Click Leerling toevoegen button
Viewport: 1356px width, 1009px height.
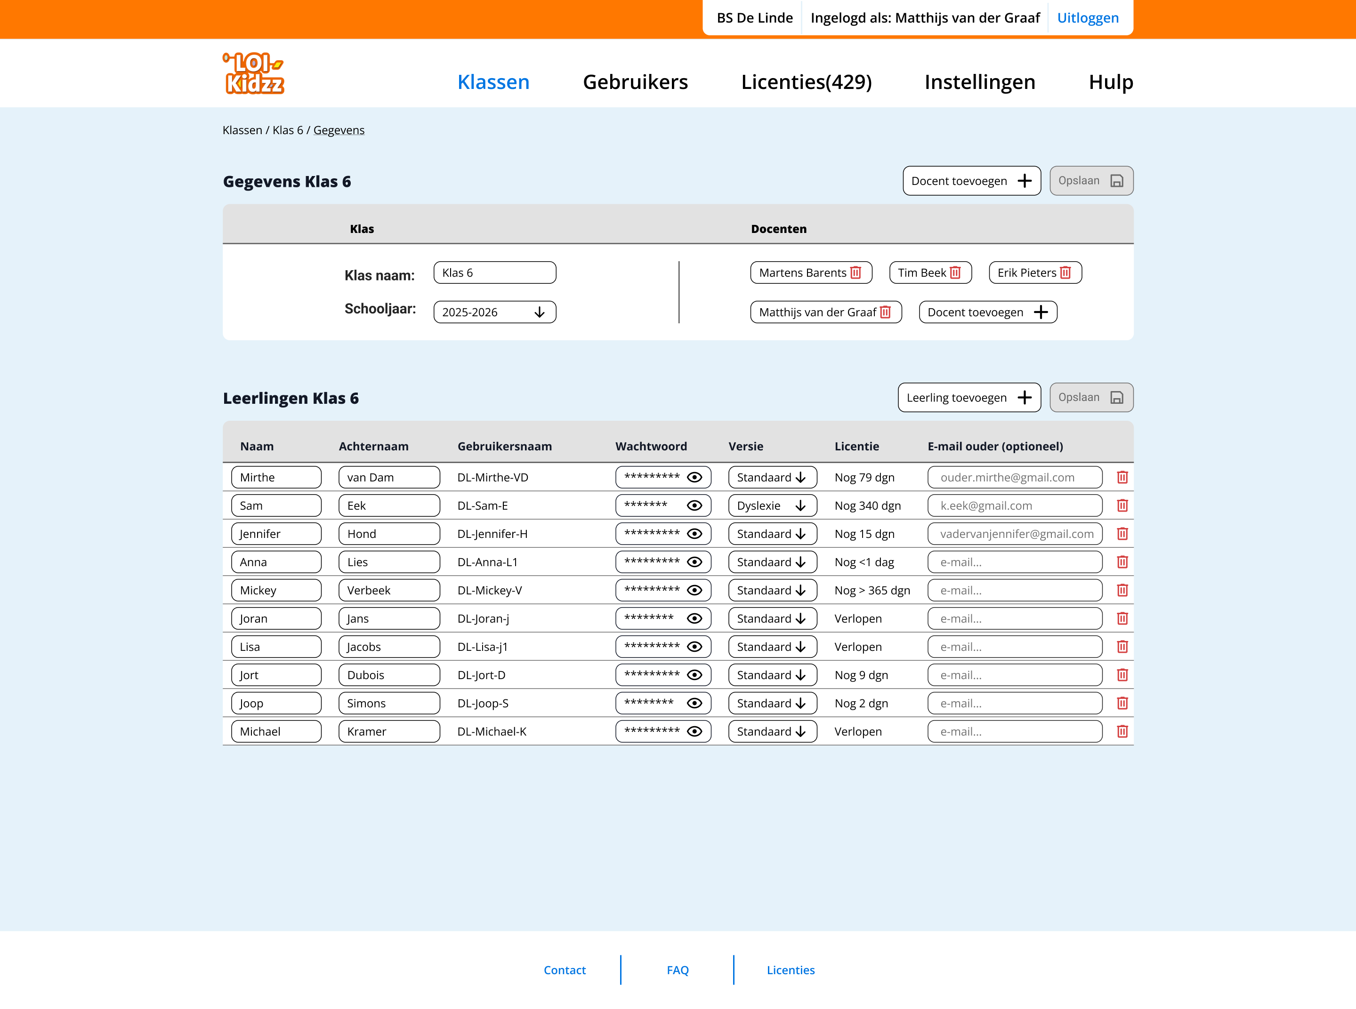[x=969, y=398]
